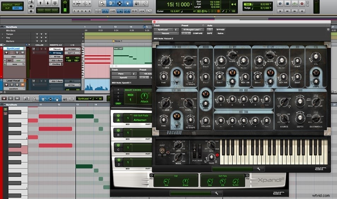This screenshot has width=337, height=199.
Task: Select smart knobs part D tab in Xpand!2
Action: 118,100
